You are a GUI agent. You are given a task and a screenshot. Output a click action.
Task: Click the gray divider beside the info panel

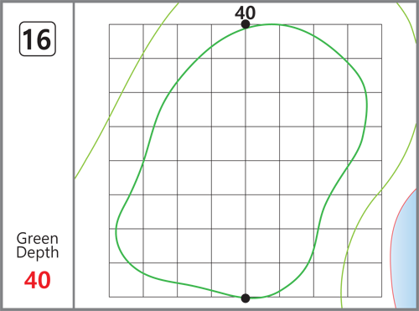click(74, 155)
